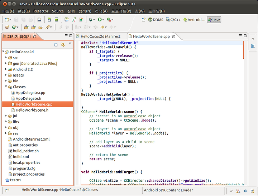Image resolution: width=258 pixels, height=196 pixels.
Task: Click the binary 010 build icon
Action: (39, 20)
